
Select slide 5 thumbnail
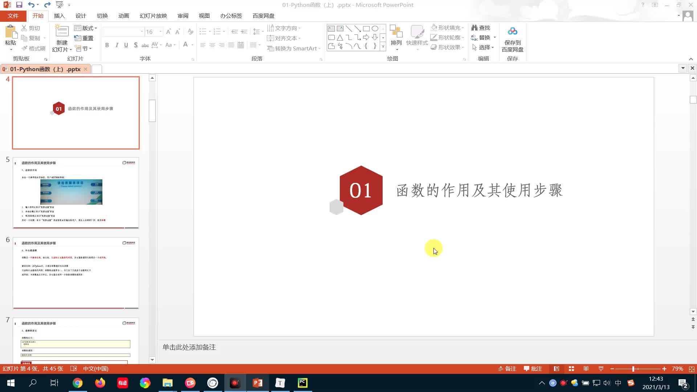pyautogui.click(x=76, y=193)
